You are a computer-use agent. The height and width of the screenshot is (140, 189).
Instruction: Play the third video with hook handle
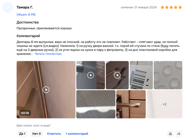coord(117,75)
